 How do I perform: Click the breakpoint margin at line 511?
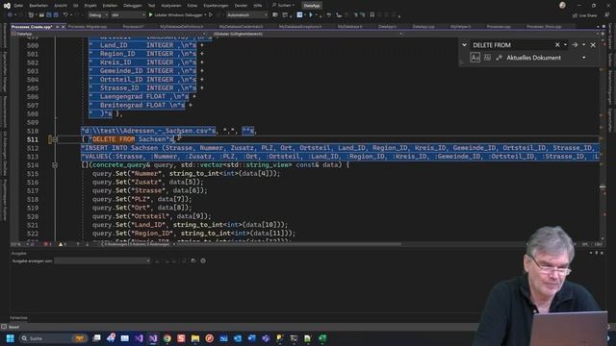tap(15, 139)
